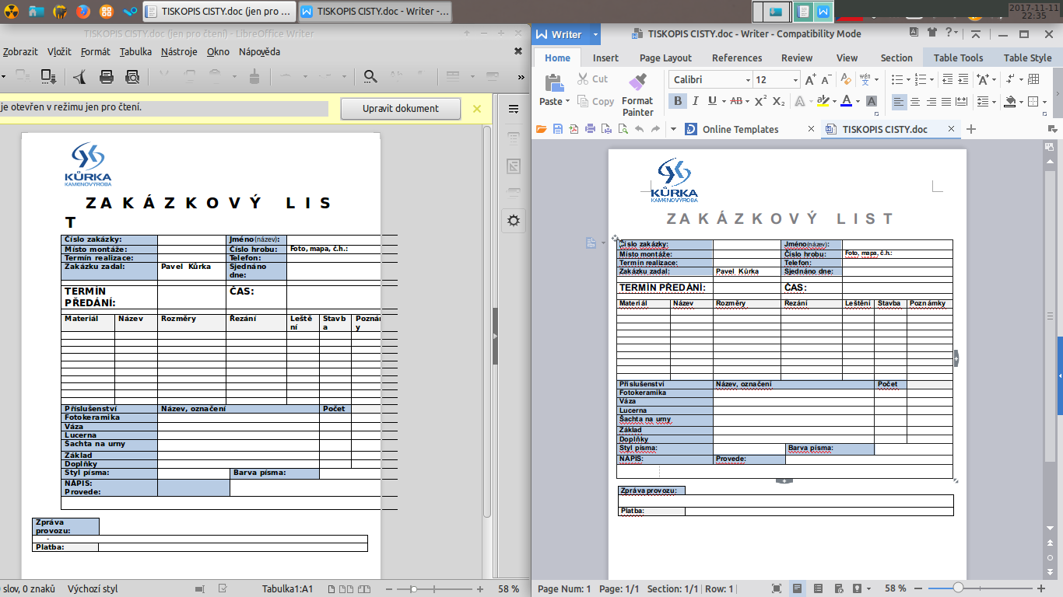Click the Save icon in WPS quick toolbar
This screenshot has height=597, width=1063.
(558, 129)
